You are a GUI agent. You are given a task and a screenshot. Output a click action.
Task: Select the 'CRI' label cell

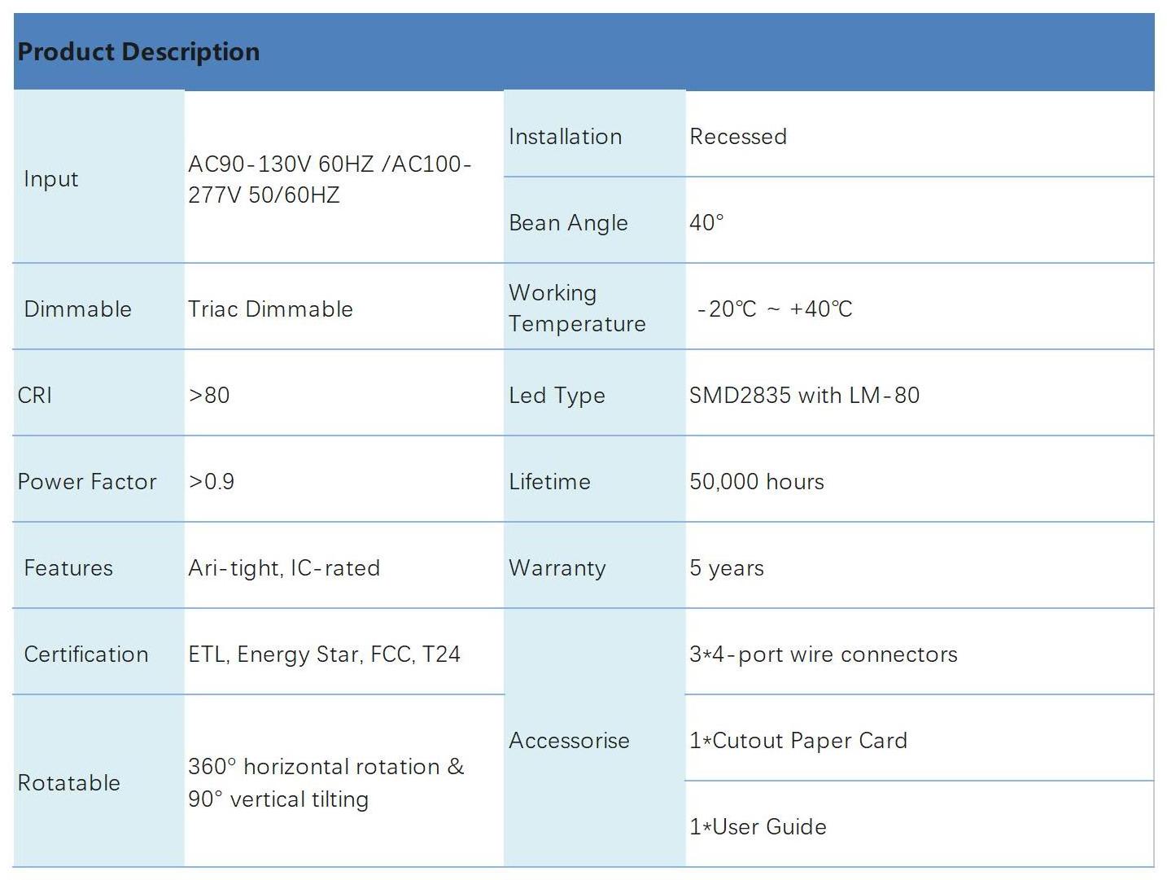[x=99, y=393]
